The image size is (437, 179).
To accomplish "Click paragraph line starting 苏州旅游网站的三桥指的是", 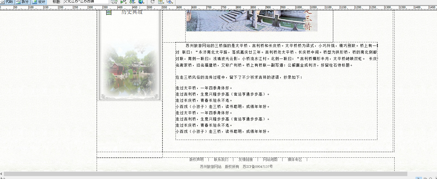I will [x=282, y=46].
